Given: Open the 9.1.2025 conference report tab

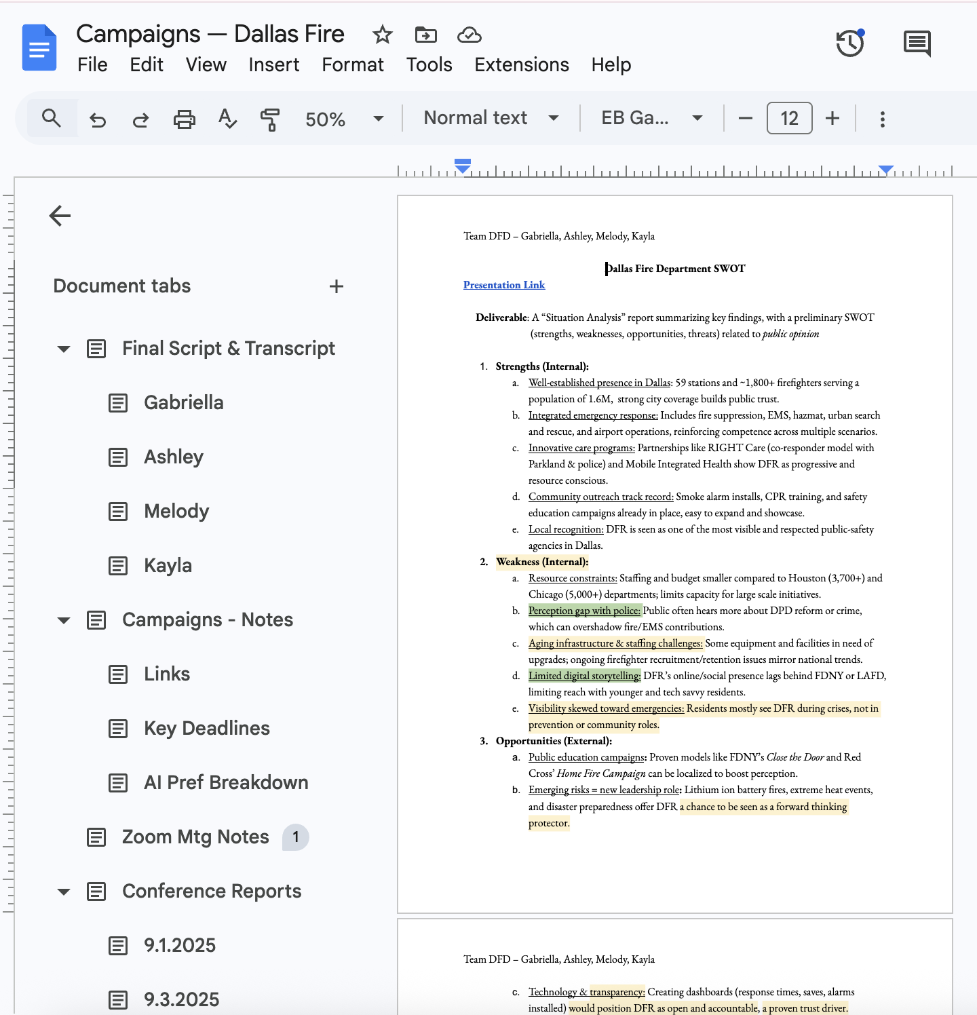Looking at the screenshot, I should 180,946.
